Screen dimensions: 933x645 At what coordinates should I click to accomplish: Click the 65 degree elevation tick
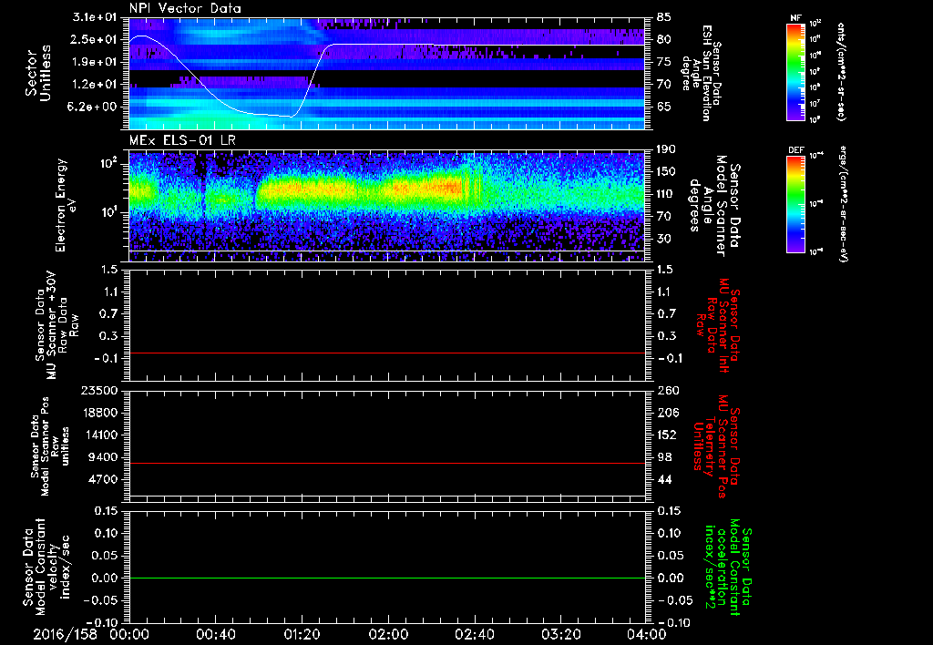(x=664, y=107)
